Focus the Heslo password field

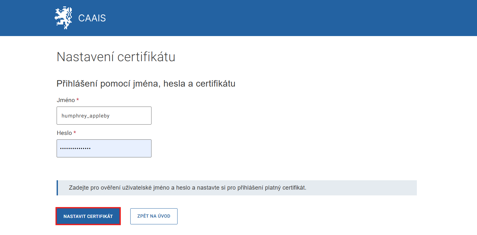coord(104,148)
